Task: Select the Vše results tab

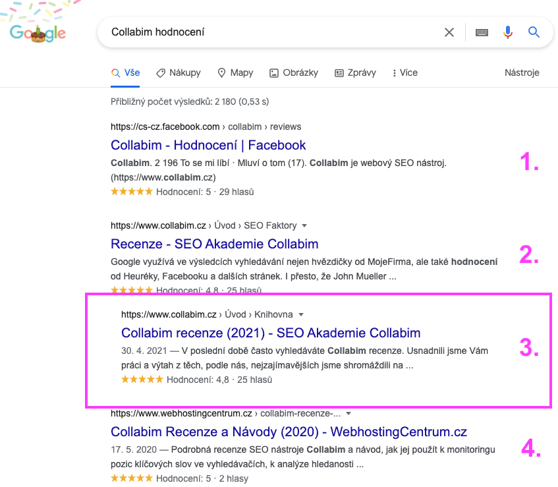Action: tap(125, 72)
